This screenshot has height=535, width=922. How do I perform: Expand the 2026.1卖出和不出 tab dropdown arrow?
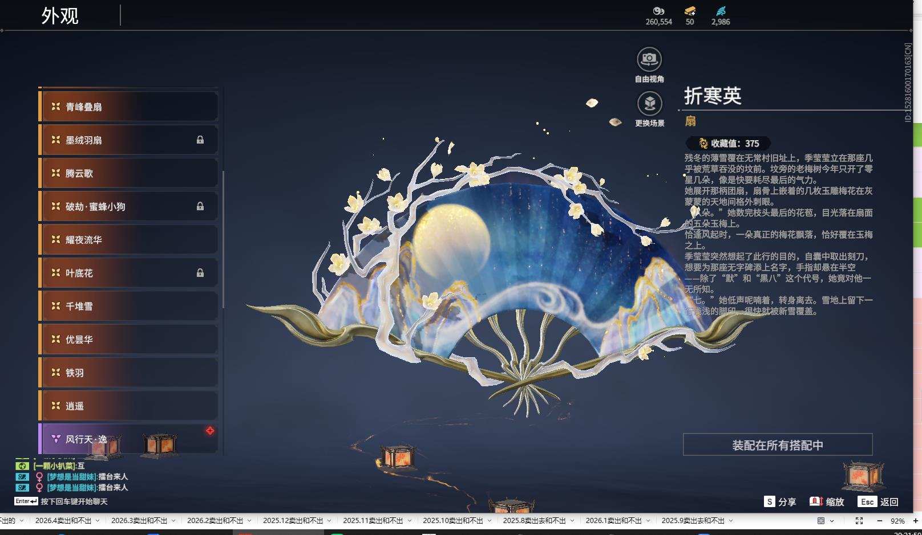point(648,521)
